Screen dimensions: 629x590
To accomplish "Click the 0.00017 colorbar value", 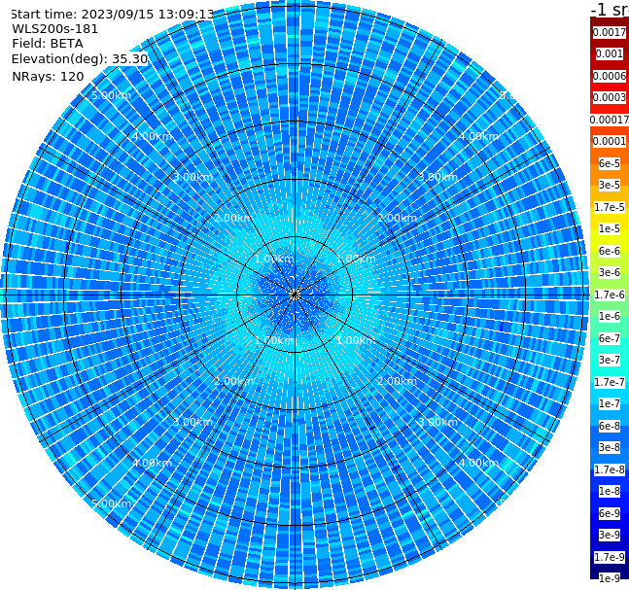I will (x=610, y=120).
